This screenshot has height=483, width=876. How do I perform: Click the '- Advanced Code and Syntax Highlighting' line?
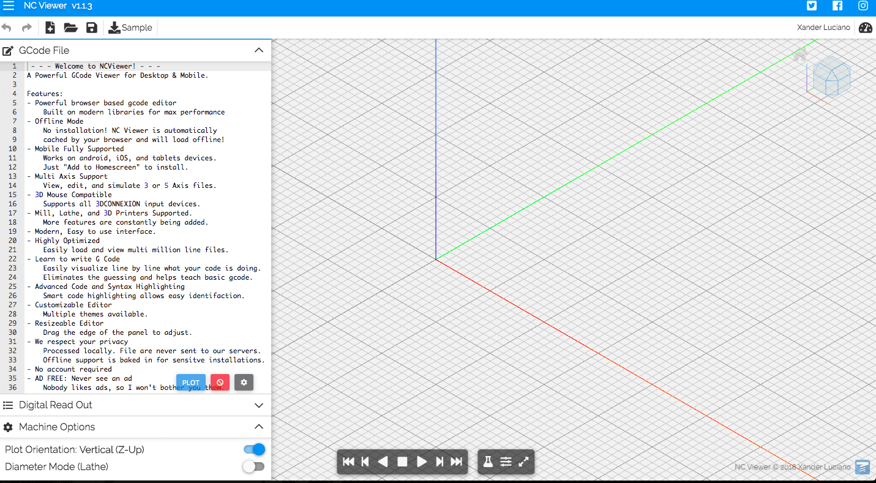[x=106, y=286]
